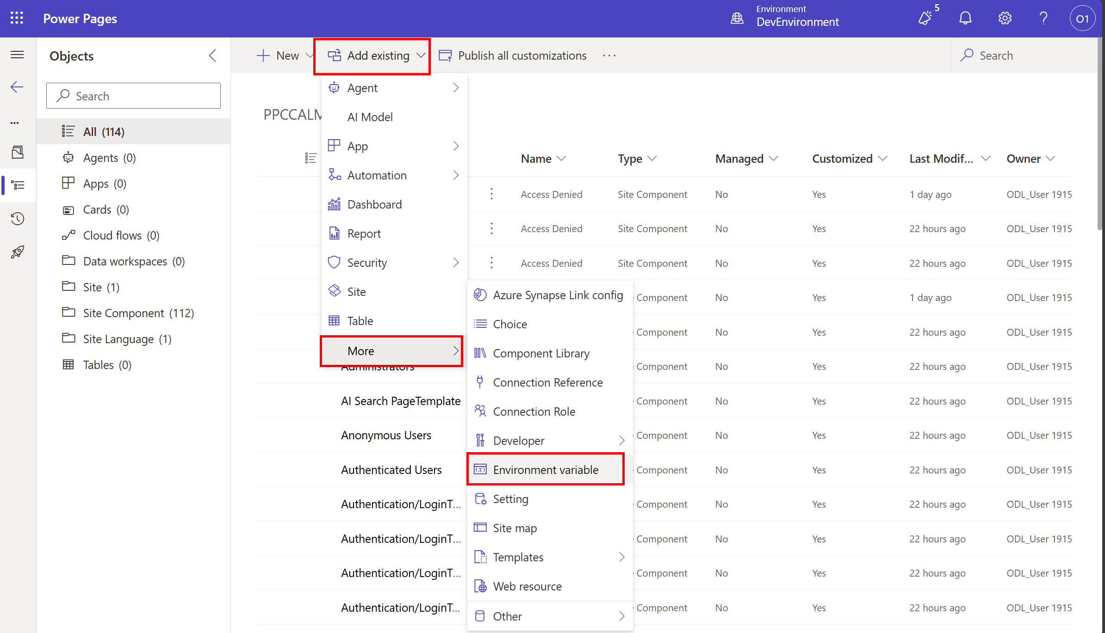Select Environment variable from the menu
1105x633 pixels.
click(546, 469)
